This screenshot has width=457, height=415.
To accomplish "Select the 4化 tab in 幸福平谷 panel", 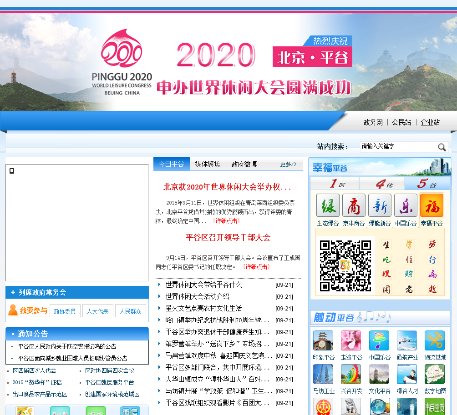I will 382,184.
